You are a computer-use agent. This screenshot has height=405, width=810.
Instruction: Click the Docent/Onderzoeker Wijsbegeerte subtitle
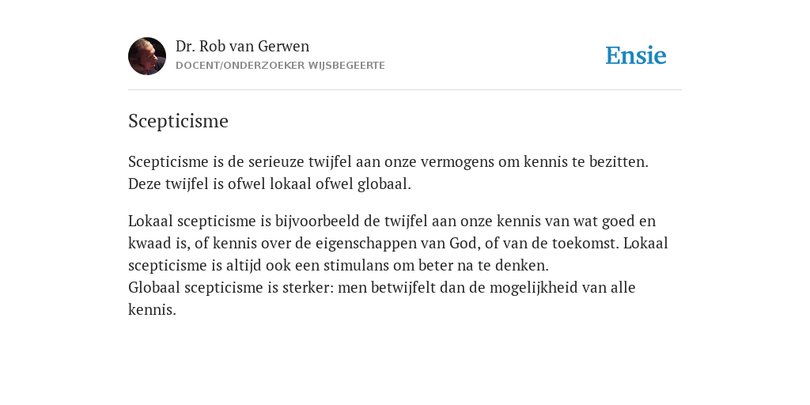(x=280, y=66)
